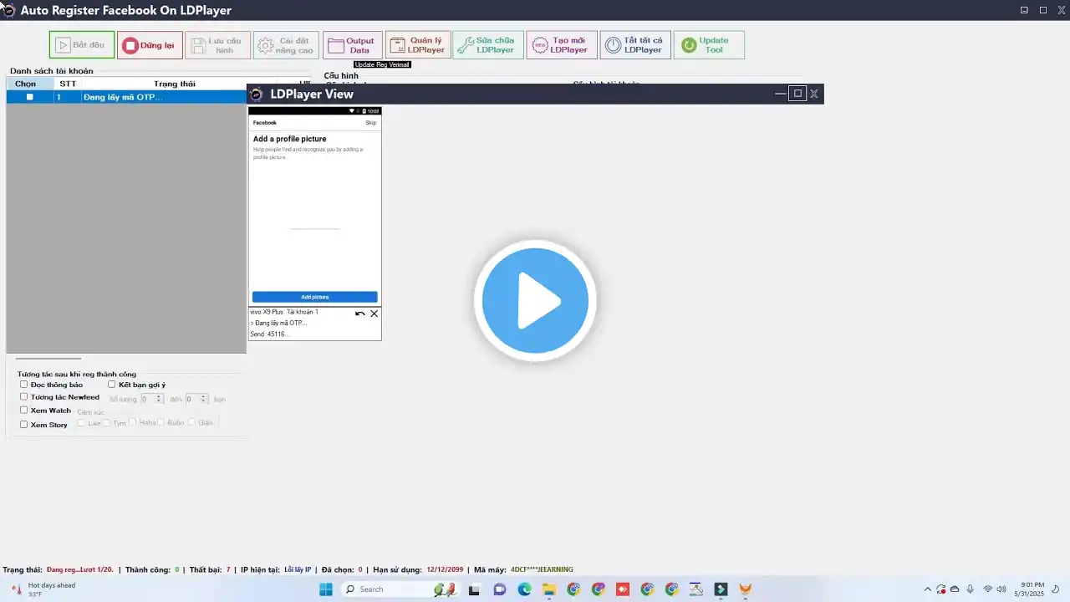Toggle the Buồn reaction checkbox
This screenshot has height=602, width=1070.
click(x=161, y=423)
